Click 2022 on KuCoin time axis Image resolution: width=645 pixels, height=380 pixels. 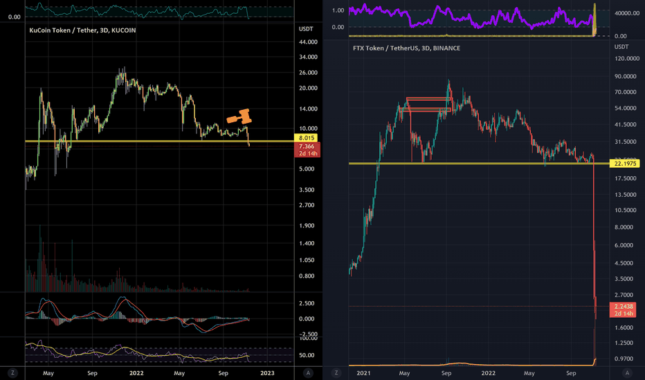point(136,373)
